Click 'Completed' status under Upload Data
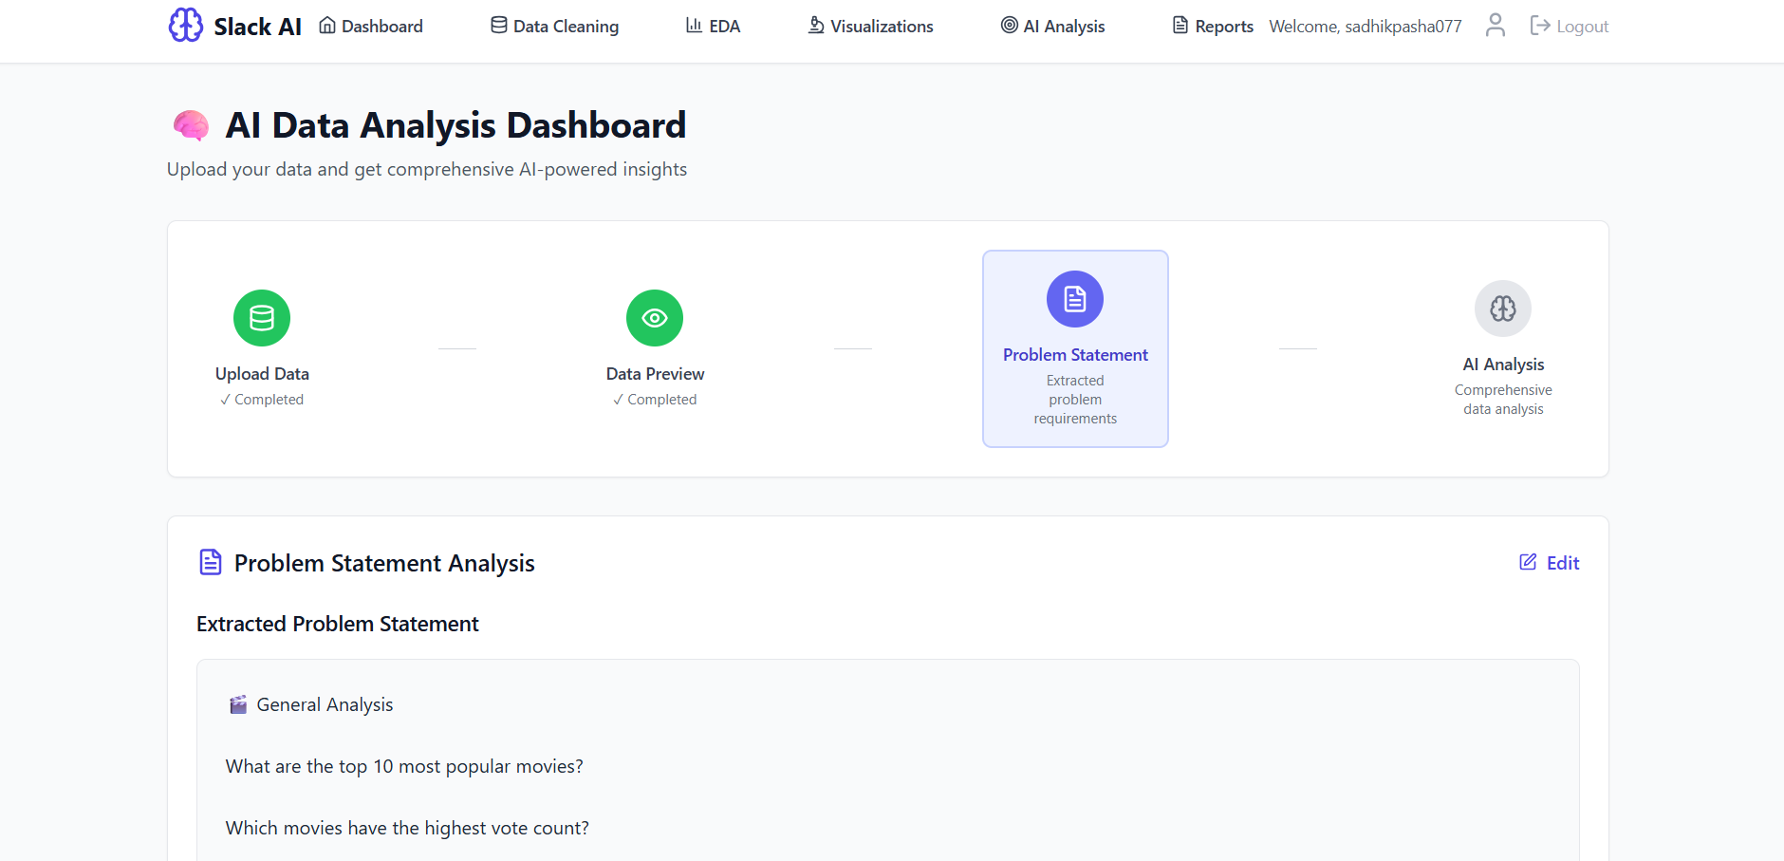The width and height of the screenshot is (1784, 861). [262, 400]
